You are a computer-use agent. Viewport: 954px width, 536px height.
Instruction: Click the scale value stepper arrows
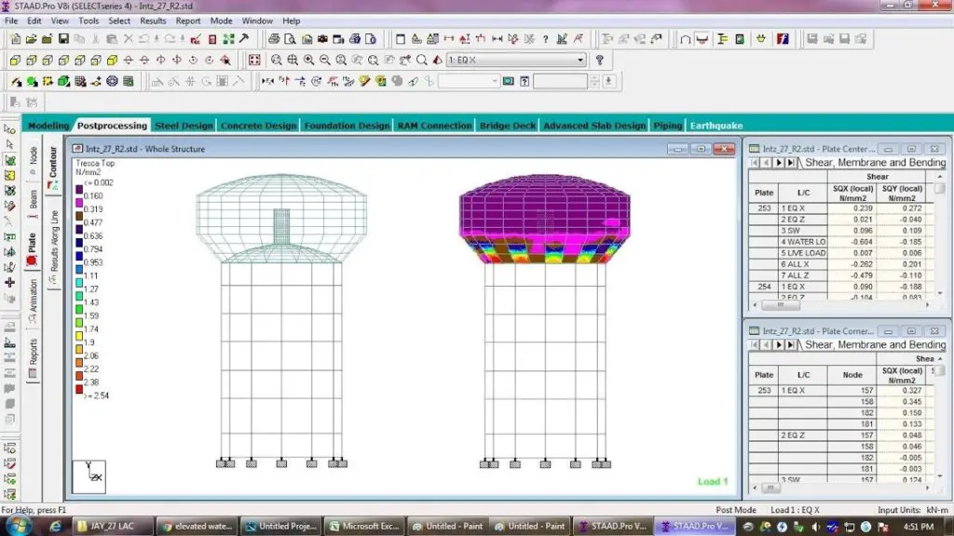[x=594, y=82]
